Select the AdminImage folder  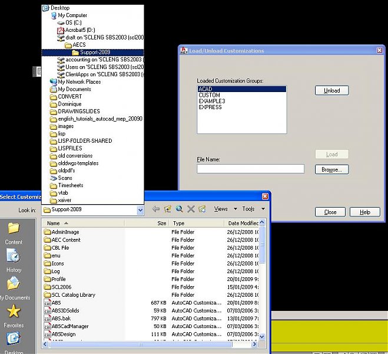pos(61,232)
